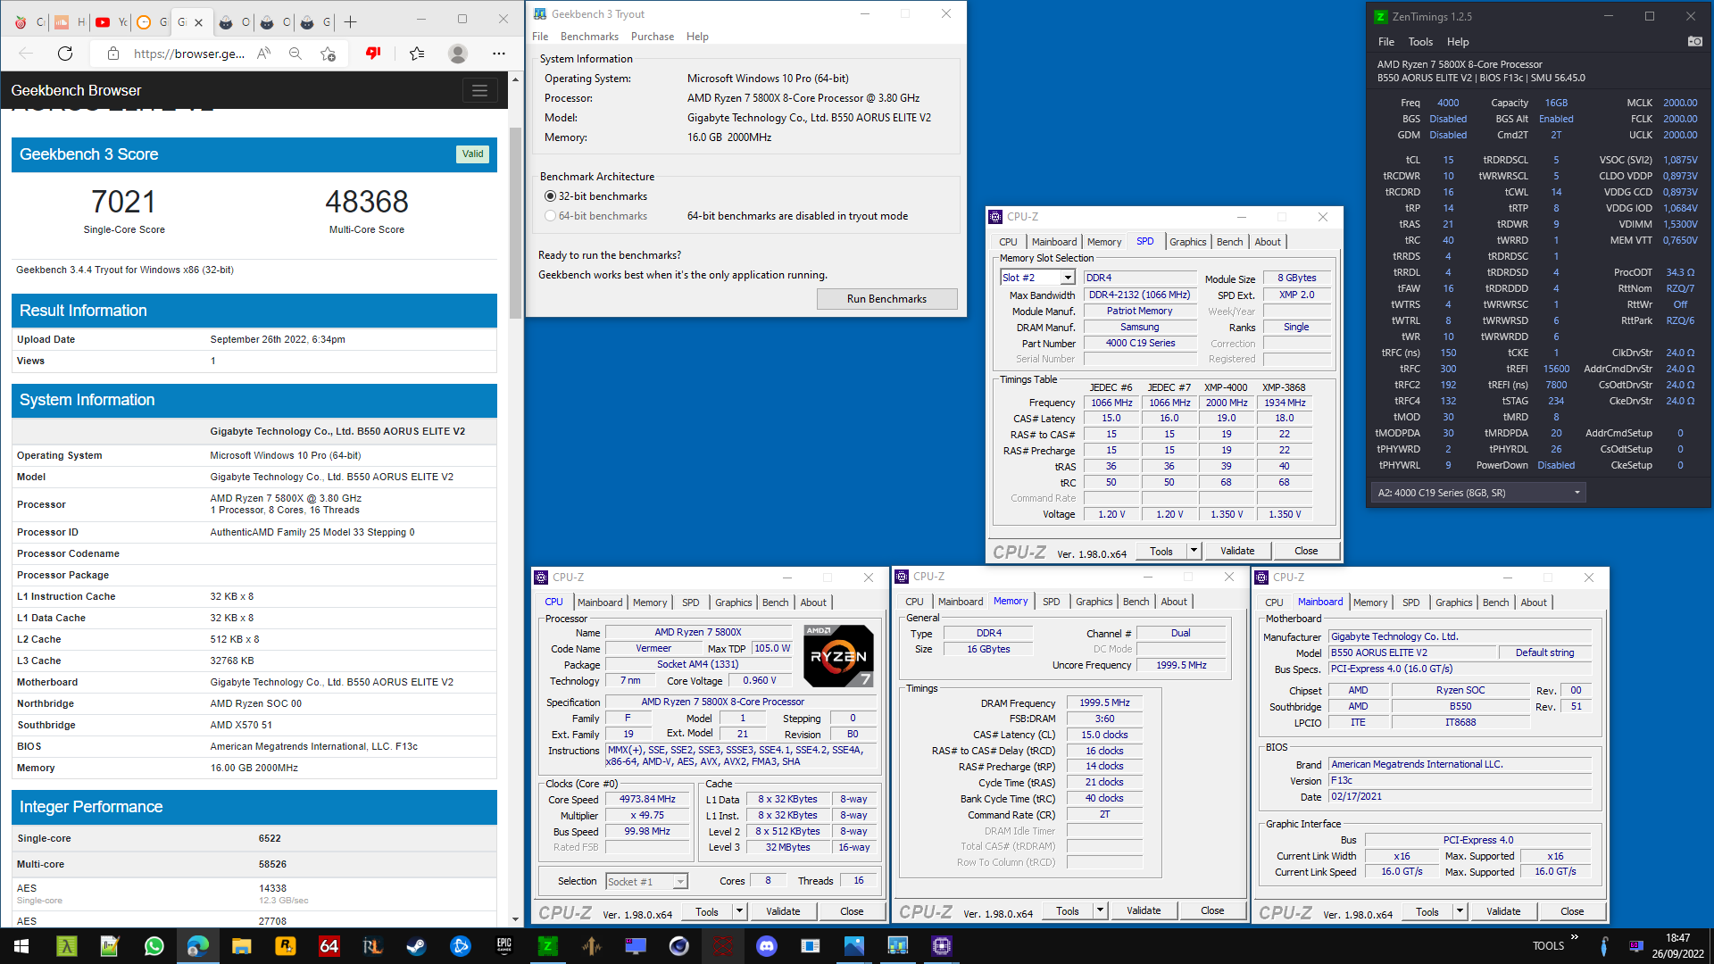The width and height of the screenshot is (1714, 964).
Task: Show hidden icons chevron next to TOOLS
Action: click(x=1574, y=937)
